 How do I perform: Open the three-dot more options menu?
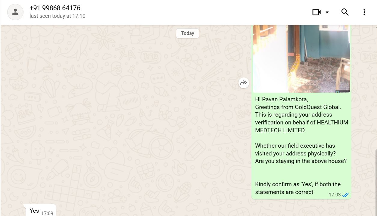364,12
